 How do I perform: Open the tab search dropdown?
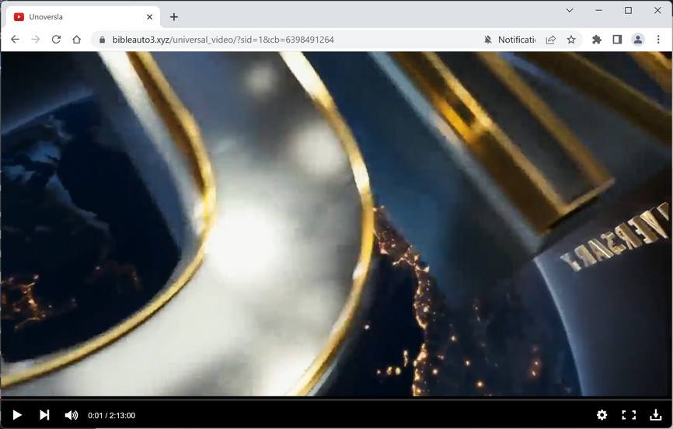(x=570, y=10)
